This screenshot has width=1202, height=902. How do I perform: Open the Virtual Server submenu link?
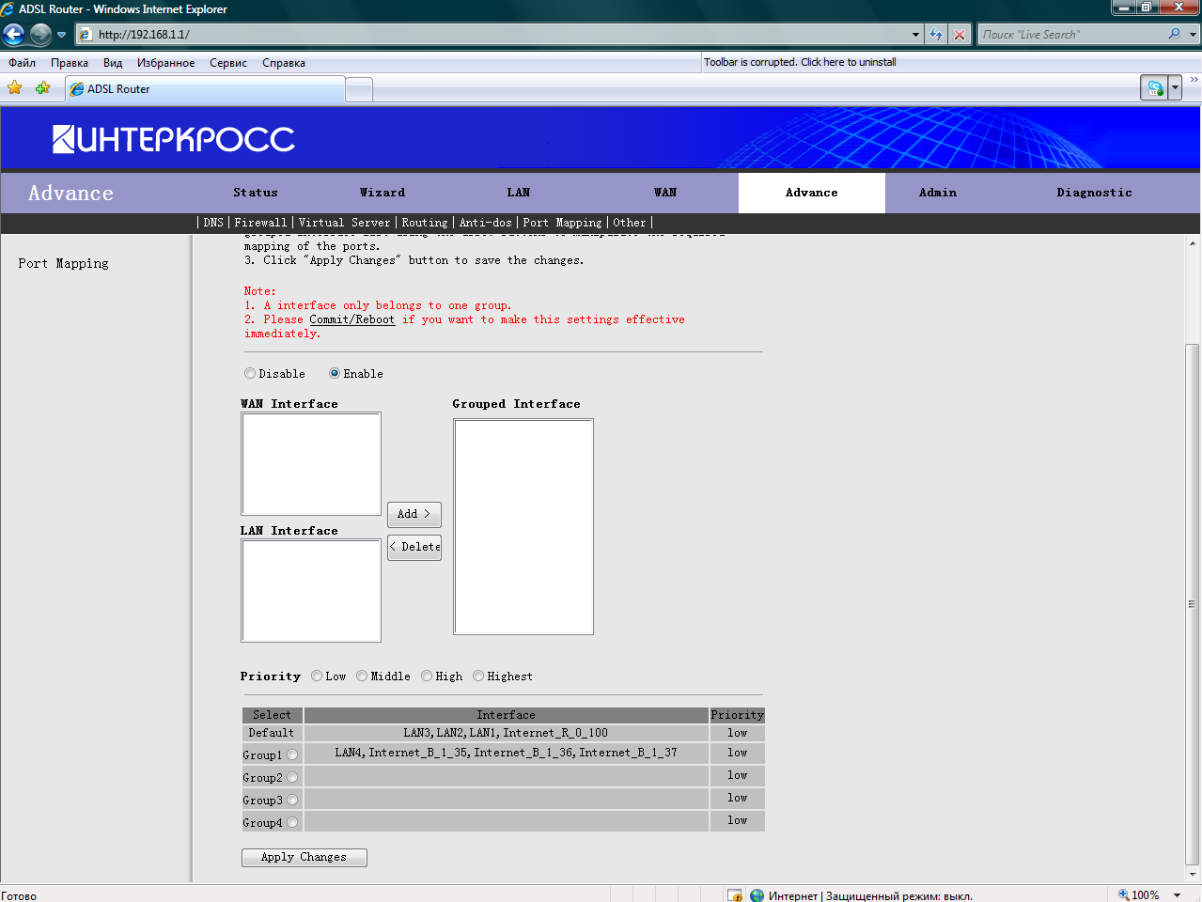tap(344, 223)
